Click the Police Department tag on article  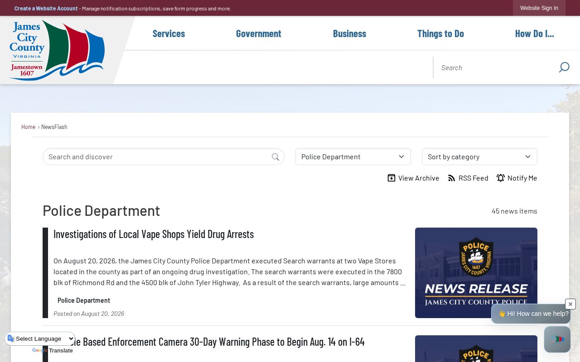(84, 300)
